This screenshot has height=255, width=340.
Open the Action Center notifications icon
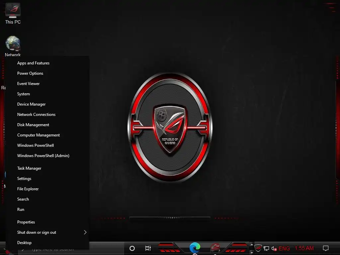pos(326,248)
